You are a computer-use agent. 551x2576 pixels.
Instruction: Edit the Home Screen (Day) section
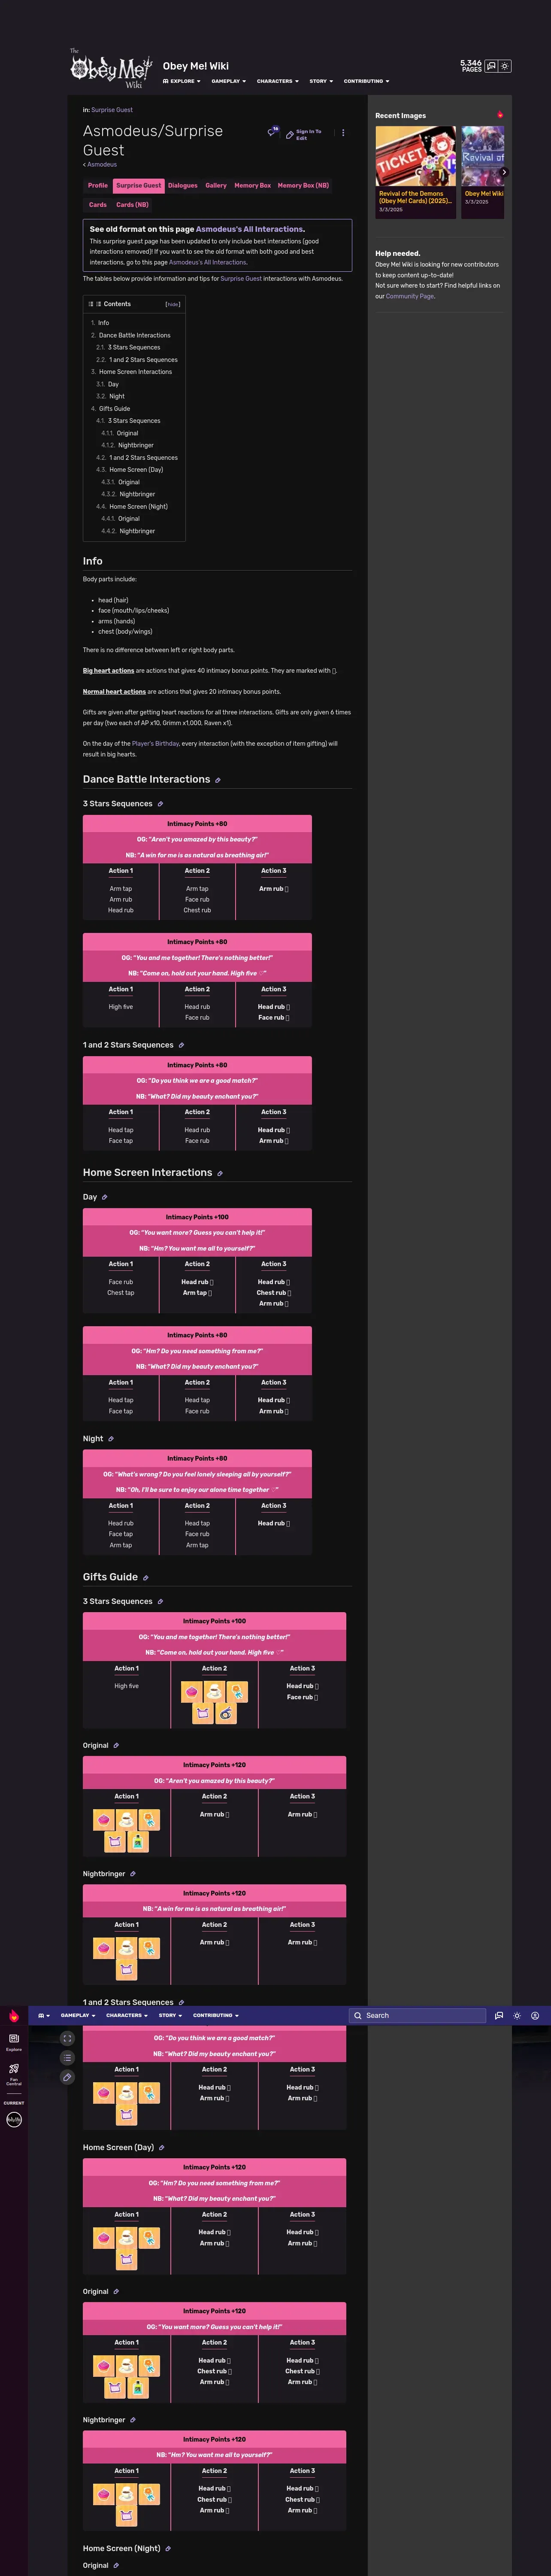[162, 2148]
